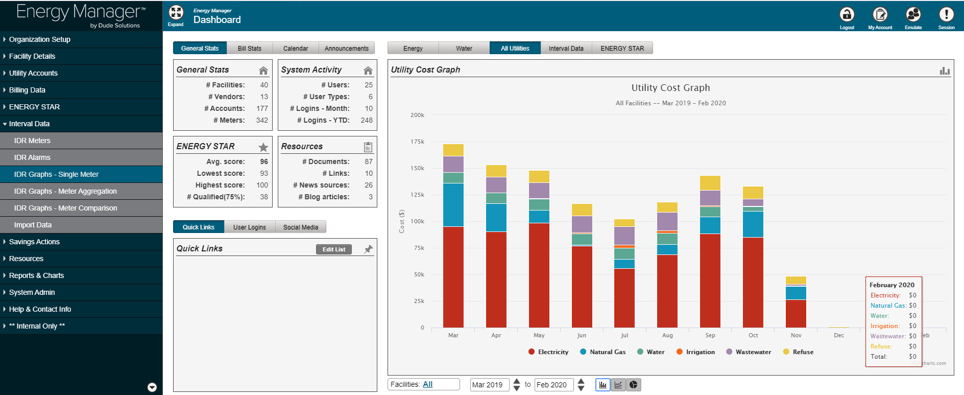This screenshot has width=964, height=395.
Task: Switch to Bill Stats tab
Action: tap(250, 48)
